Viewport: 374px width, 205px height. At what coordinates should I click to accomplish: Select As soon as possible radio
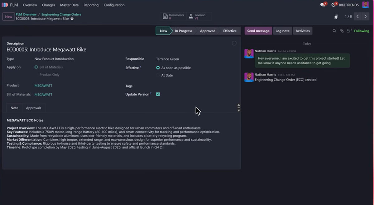click(158, 68)
